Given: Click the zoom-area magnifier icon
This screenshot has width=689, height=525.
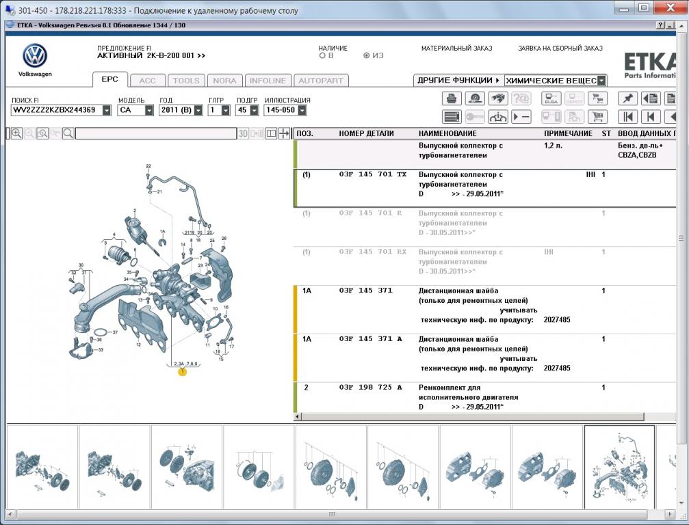Looking at the screenshot, I should 42,133.
